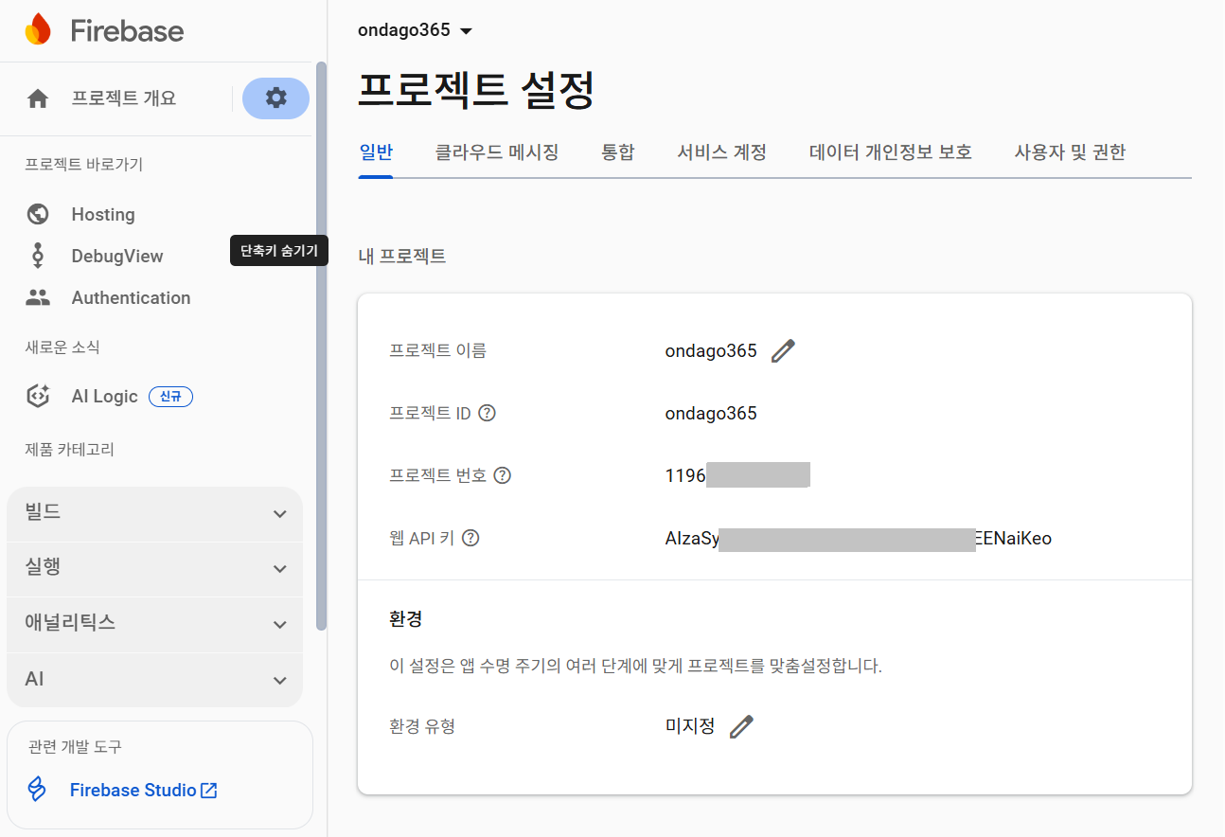
Task: Expand the AI category
Action: coord(154,680)
